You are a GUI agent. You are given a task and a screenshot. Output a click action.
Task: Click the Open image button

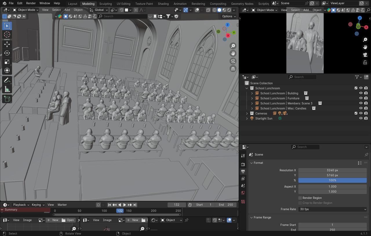pyautogui.click(x=68, y=220)
